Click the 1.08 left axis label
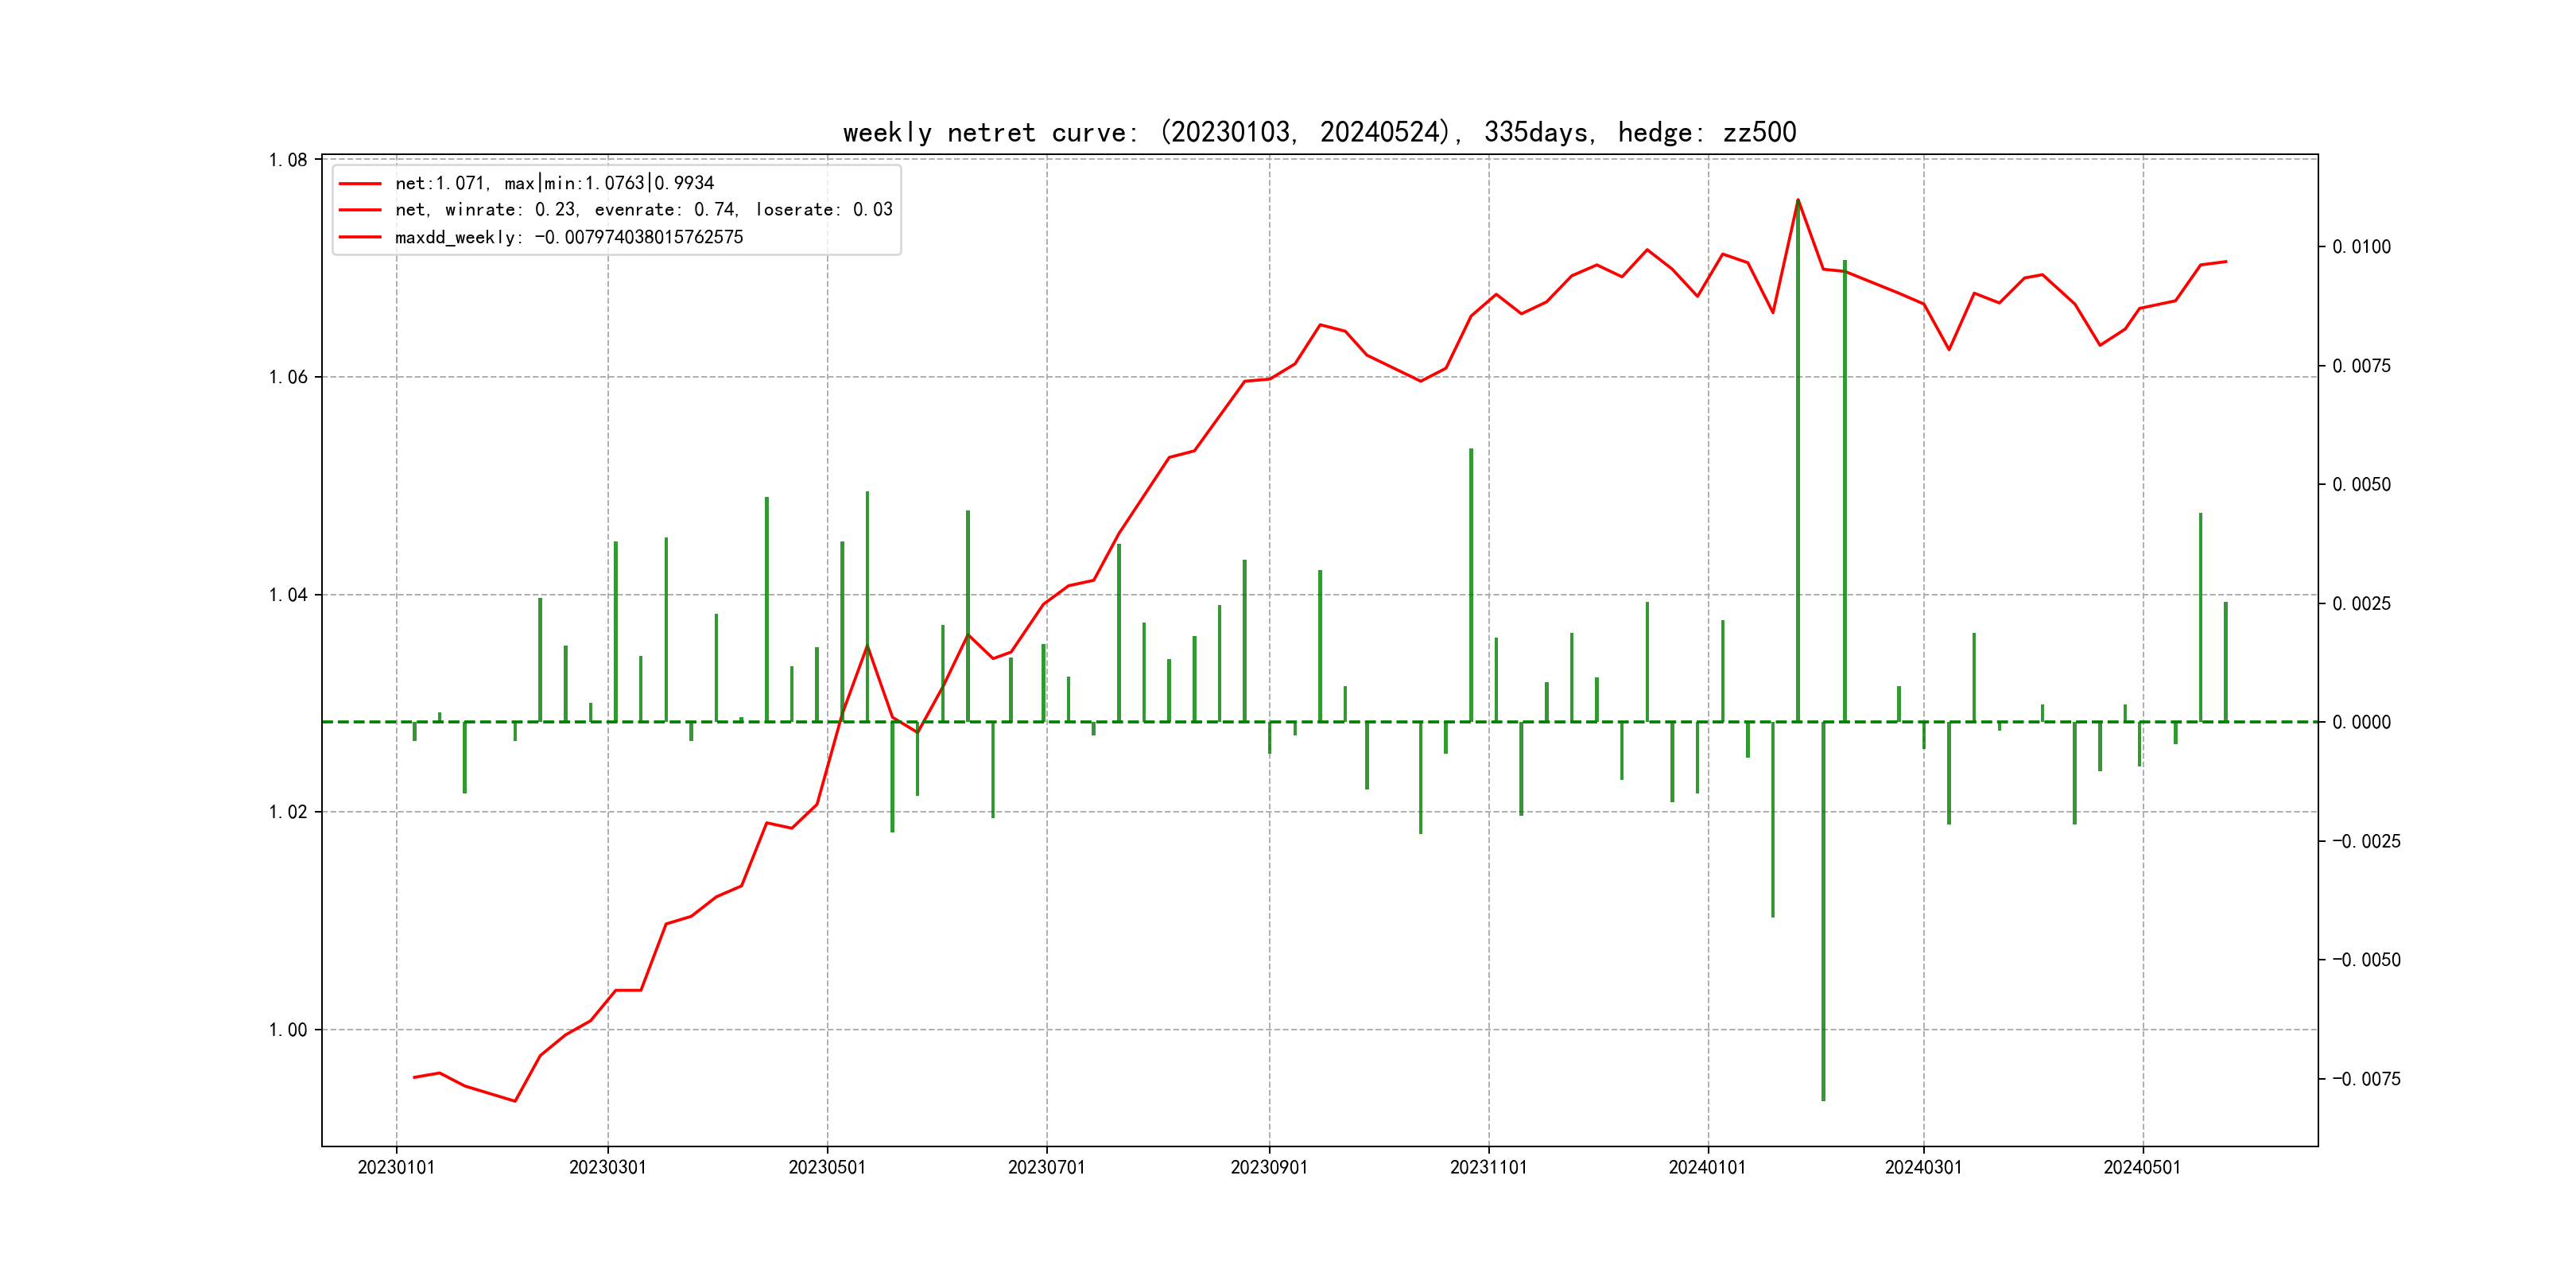Viewport: 2576px width, 1288px height. [x=288, y=160]
